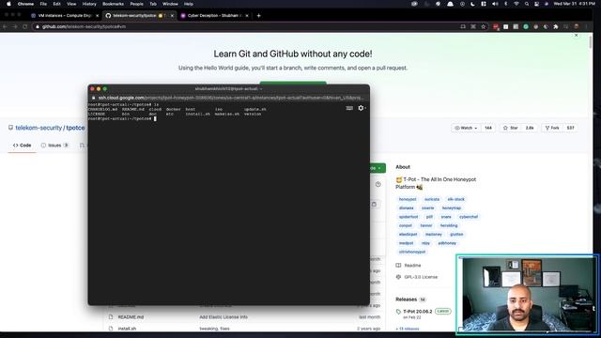This screenshot has width=601, height=338.
Task: Switch to VM instances Compute Engine tab
Action: 65,16
